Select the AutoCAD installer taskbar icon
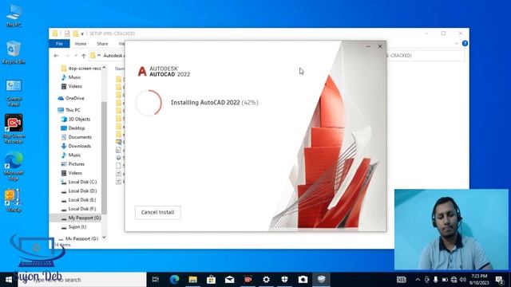 [321, 280]
